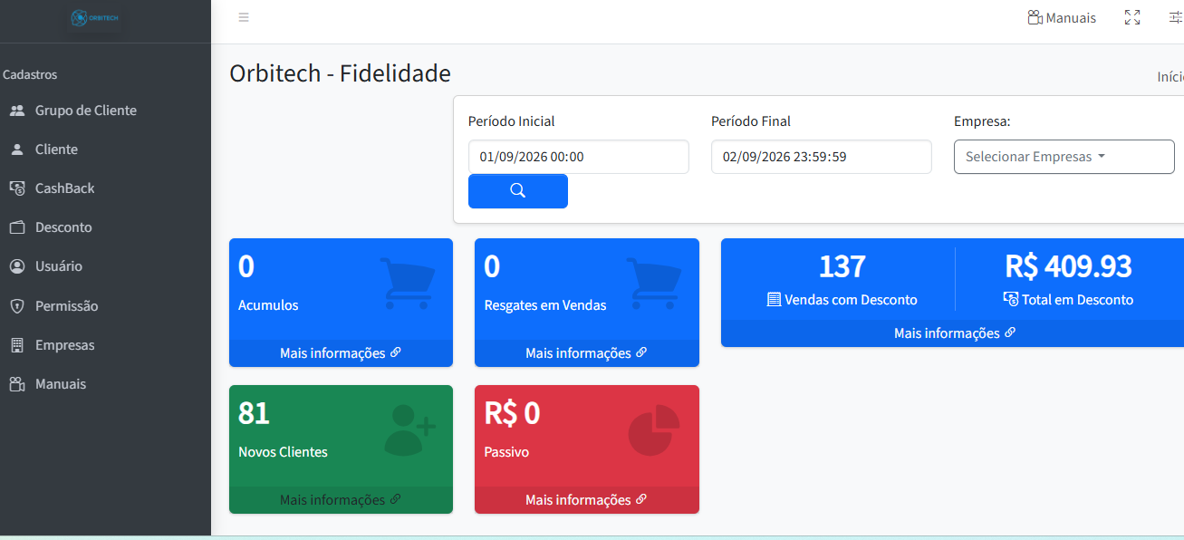Click the Empresa: field label
Viewport: 1184px width, 540px height.
tap(982, 121)
